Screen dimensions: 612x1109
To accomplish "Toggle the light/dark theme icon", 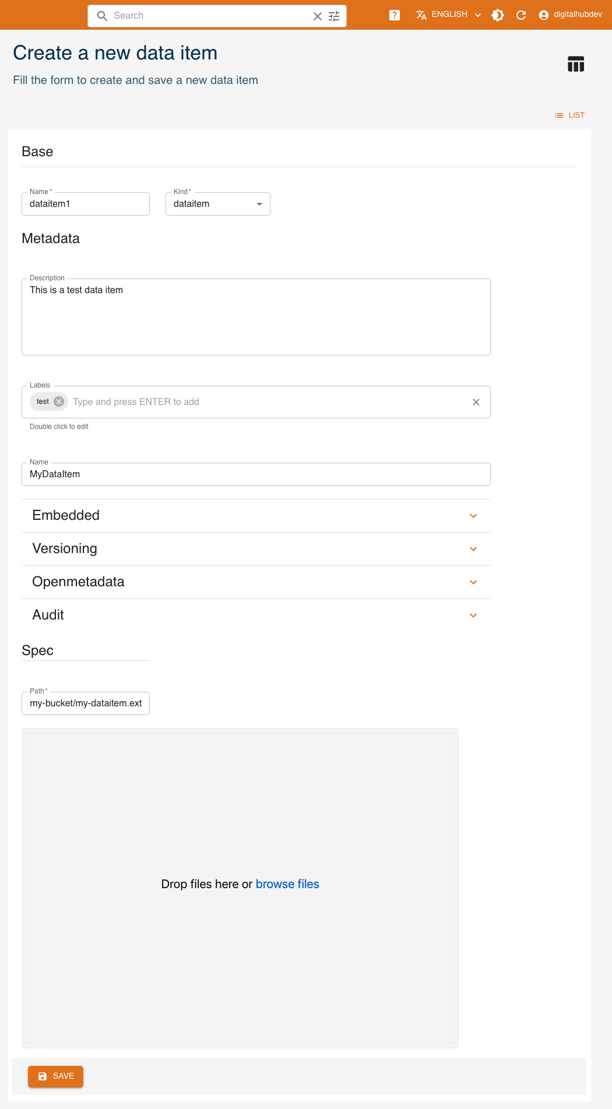I will click(498, 15).
